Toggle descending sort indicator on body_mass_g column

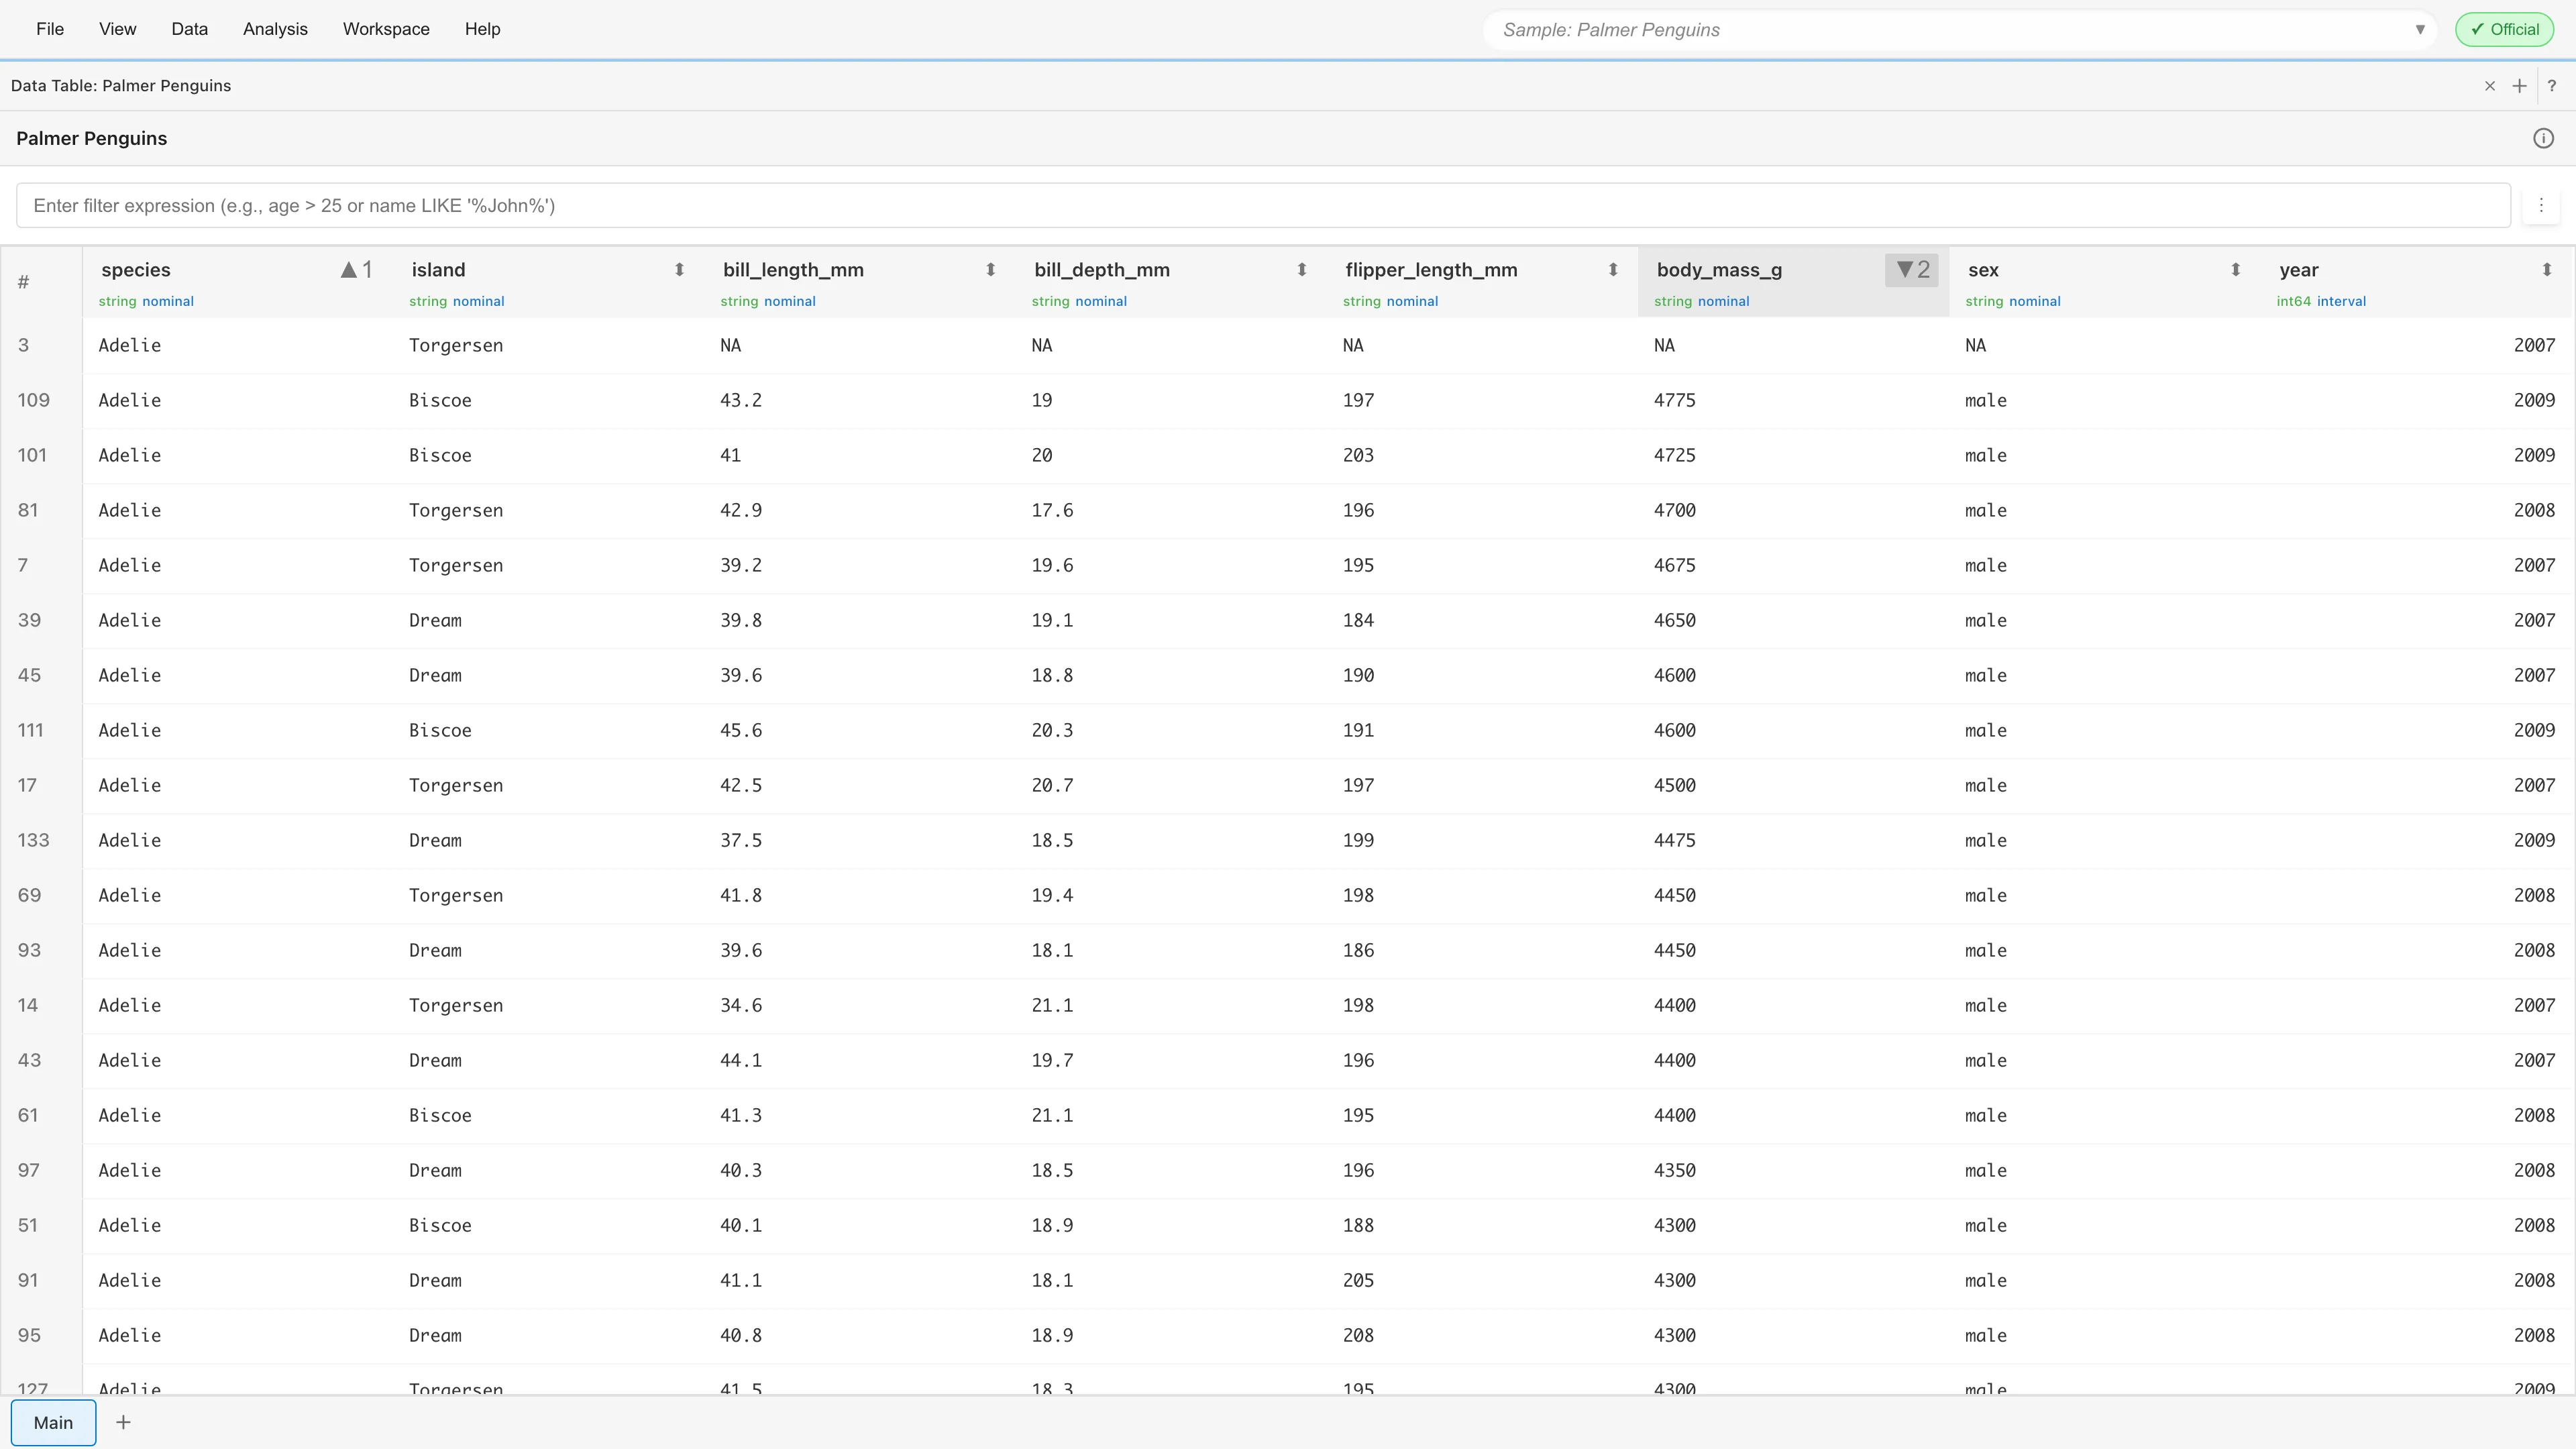click(x=1912, y=270)
